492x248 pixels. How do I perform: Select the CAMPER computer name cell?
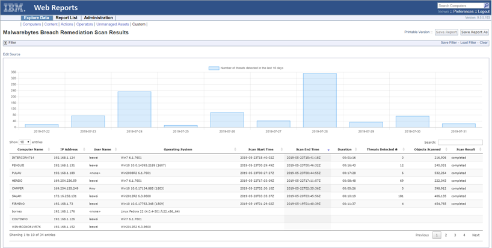[x=17, y=188]
